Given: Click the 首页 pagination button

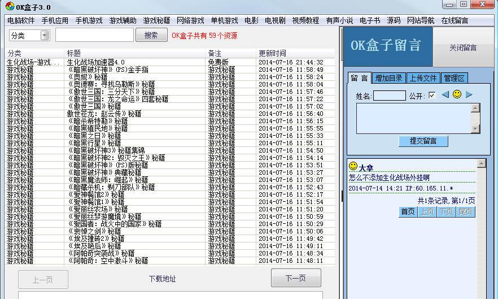Looking at the screenshot, I should pos(408,211).
